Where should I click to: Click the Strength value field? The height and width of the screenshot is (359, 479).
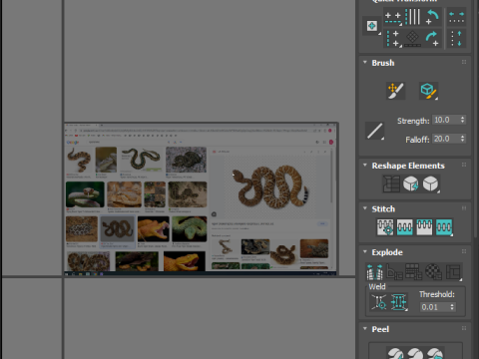(446, 120)
